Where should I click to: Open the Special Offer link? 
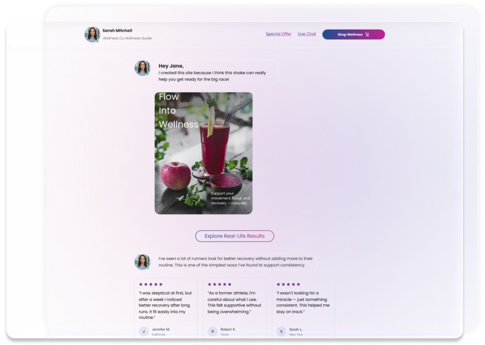click(278, 34)
